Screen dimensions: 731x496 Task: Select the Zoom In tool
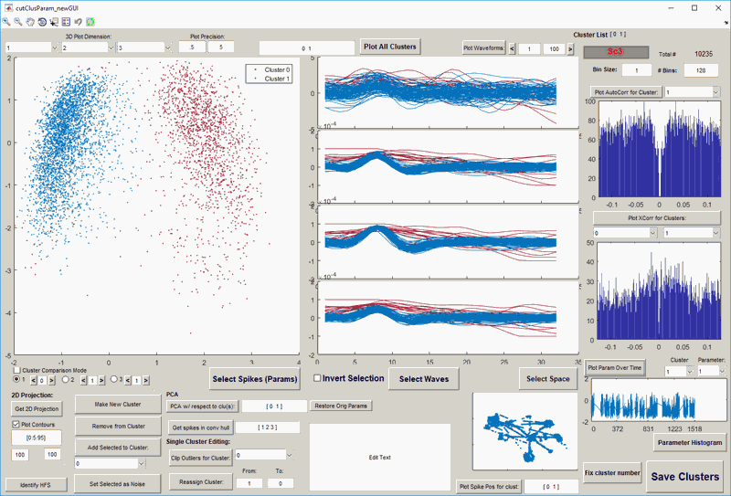pos(6,21)
